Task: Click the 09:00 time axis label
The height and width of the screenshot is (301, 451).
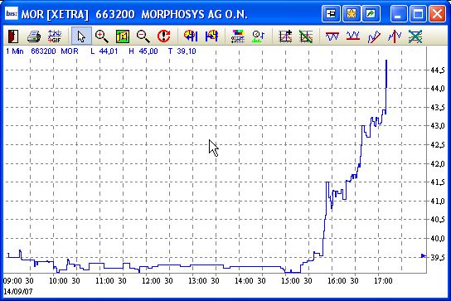Action: click(x=12, y=280)
